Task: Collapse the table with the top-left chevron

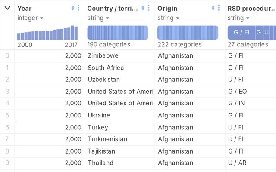Action: [7, 8]
